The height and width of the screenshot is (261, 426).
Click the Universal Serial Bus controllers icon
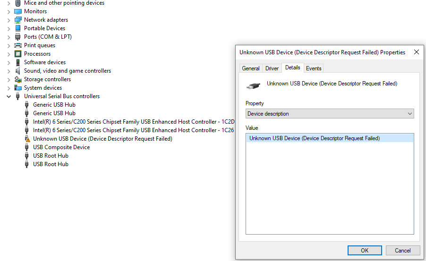18,96
